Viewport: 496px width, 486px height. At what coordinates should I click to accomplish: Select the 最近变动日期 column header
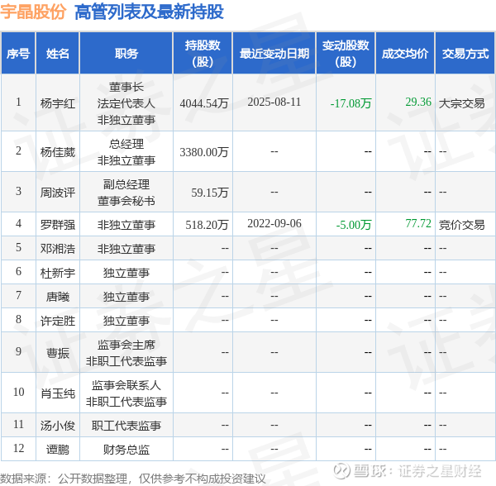tap(274, 54)
